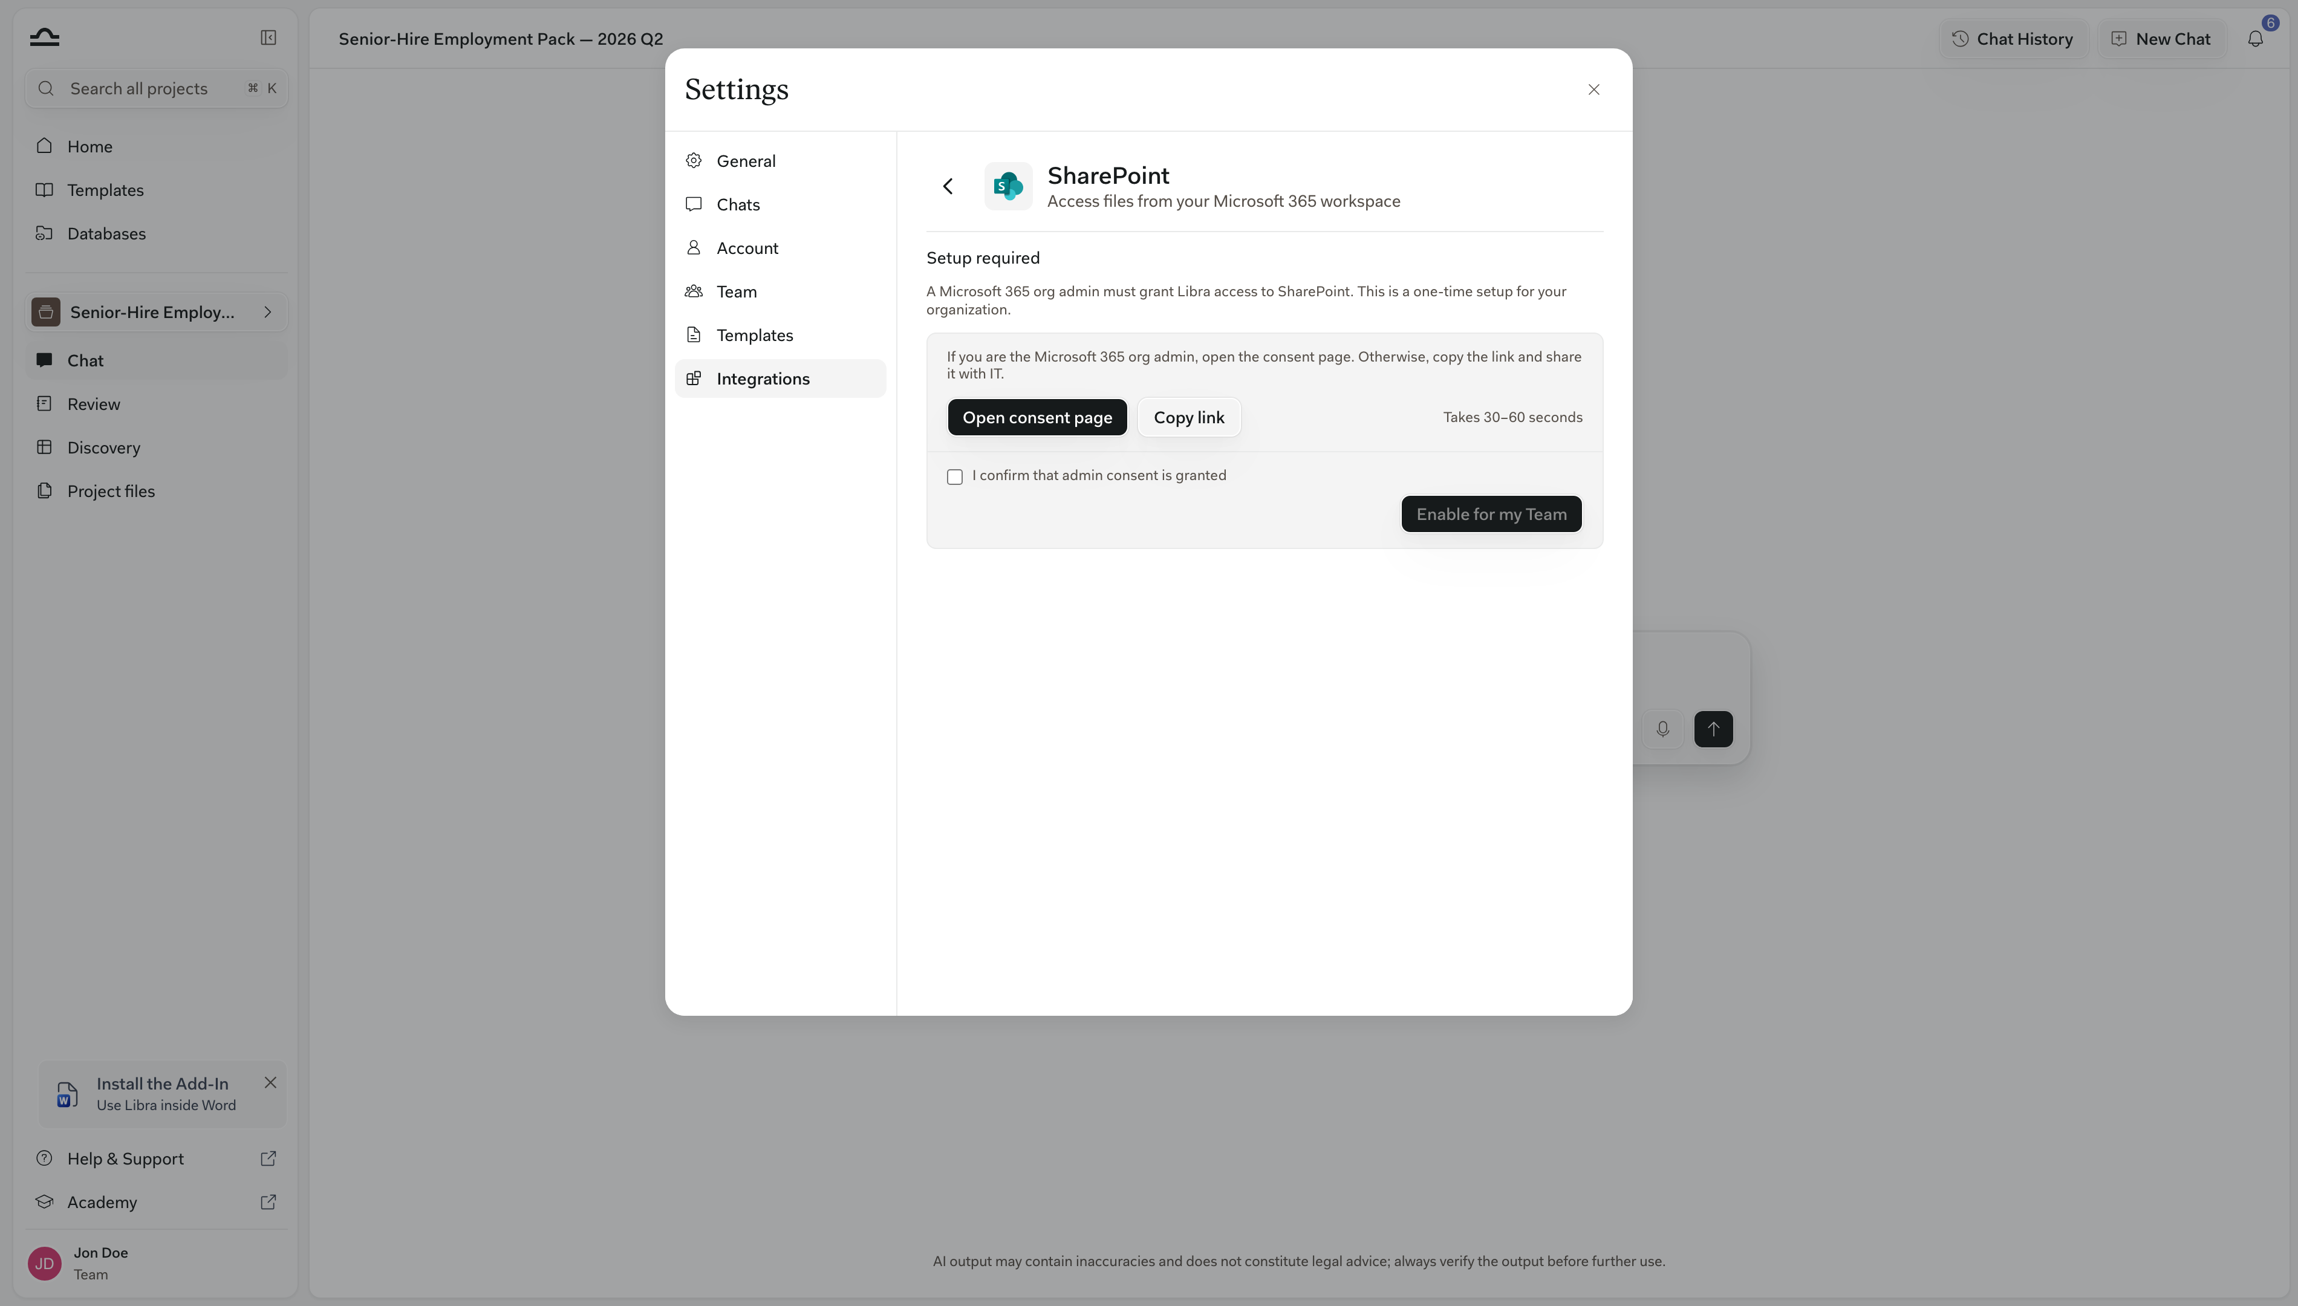Click Jon Doe user name
Image resolution: width=2298 pixels, height=1306 pixels.
click(100, 1252)
